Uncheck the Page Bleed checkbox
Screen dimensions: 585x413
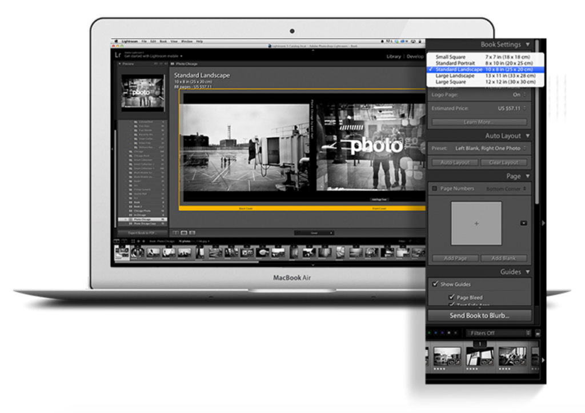(451, 297)
